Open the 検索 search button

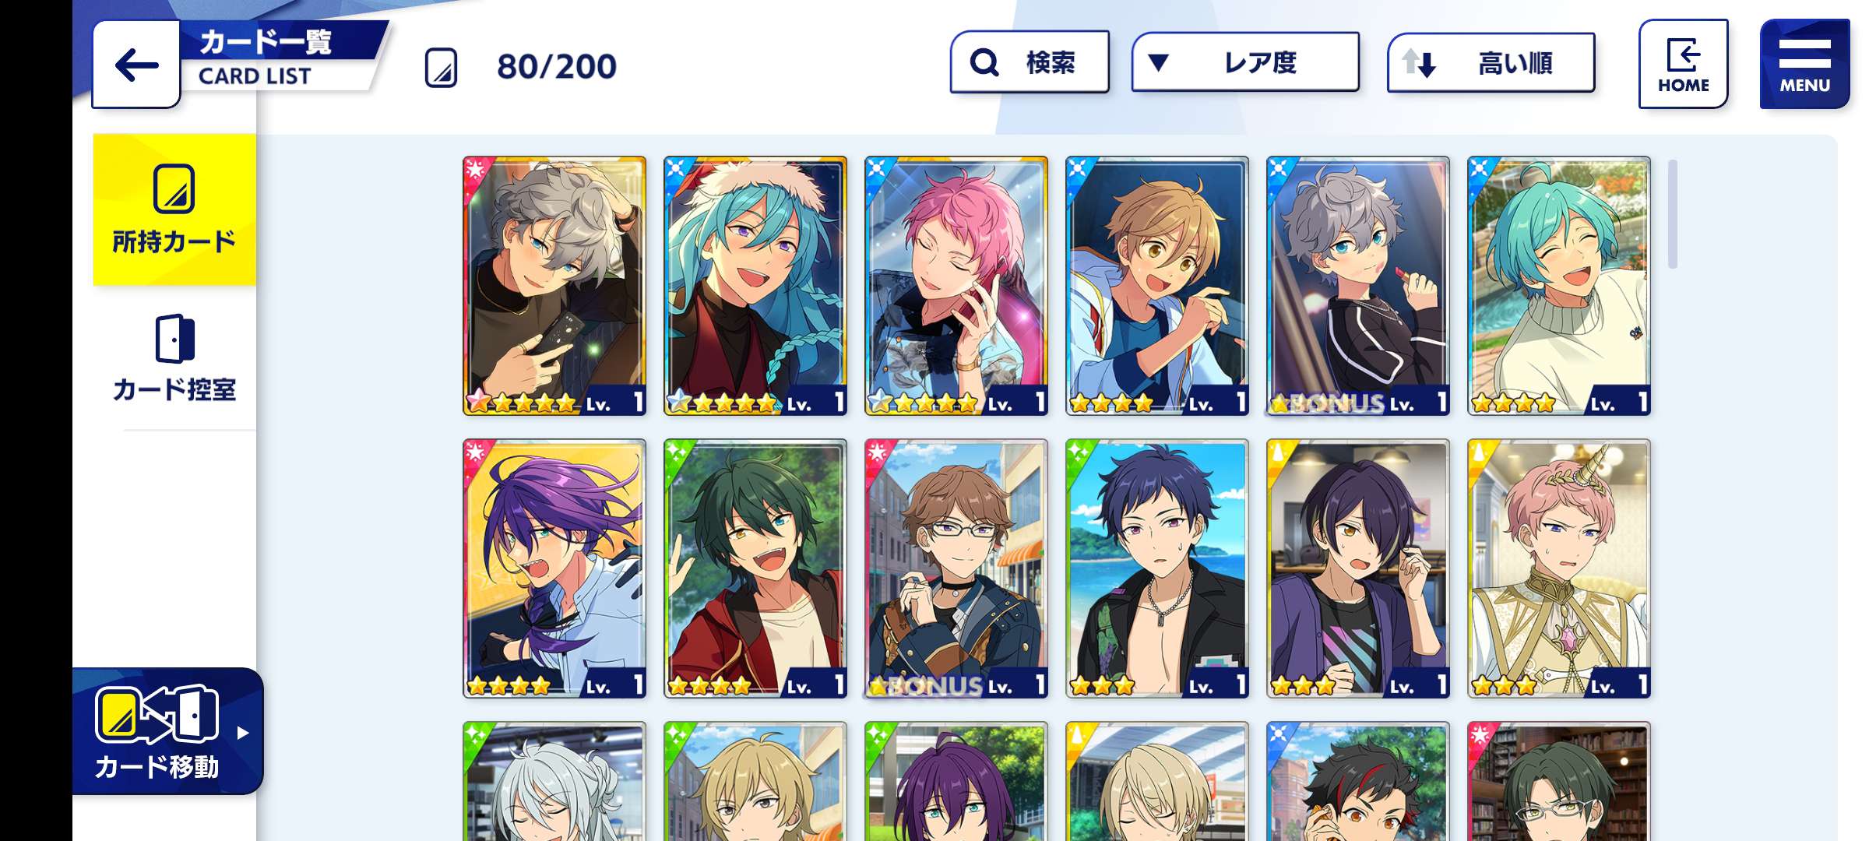click(x=1030, y=62)
